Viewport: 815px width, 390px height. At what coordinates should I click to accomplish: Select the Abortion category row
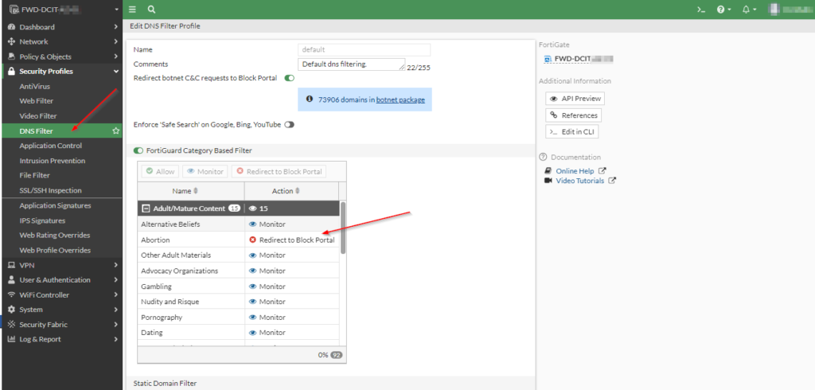click(238, 240)
